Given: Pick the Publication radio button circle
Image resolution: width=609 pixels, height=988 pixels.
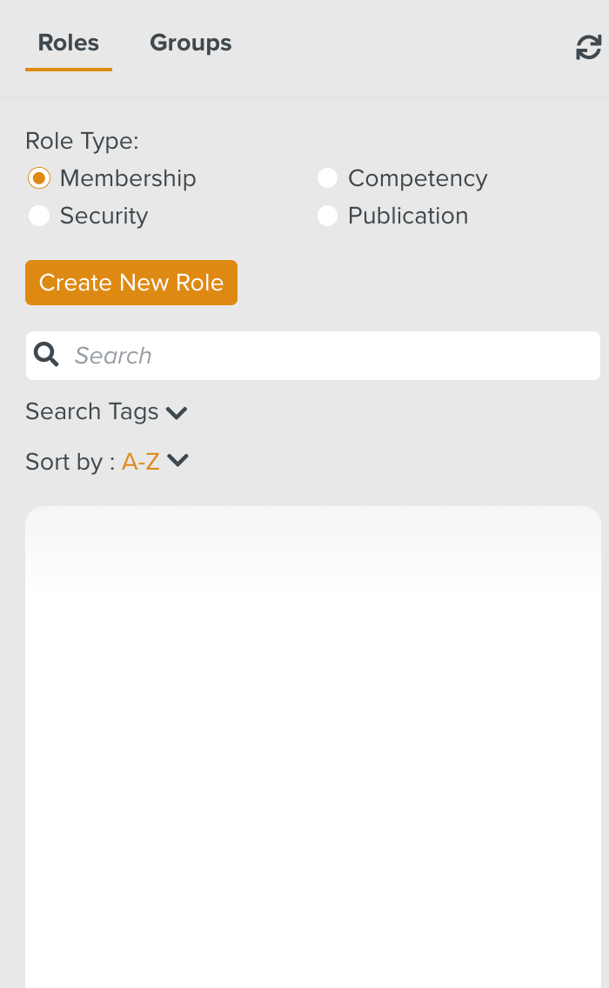Looking at the screenshot, I should 327,216.
